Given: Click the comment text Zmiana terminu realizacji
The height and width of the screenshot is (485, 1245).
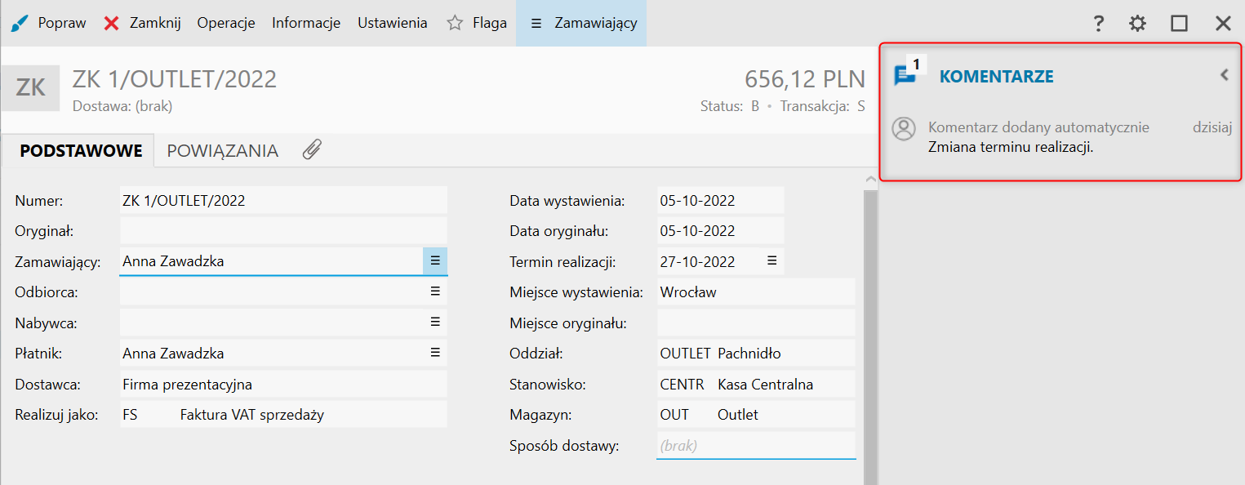Looking at the screenshot, I should pyautogui.click(x=1011, y=148).
